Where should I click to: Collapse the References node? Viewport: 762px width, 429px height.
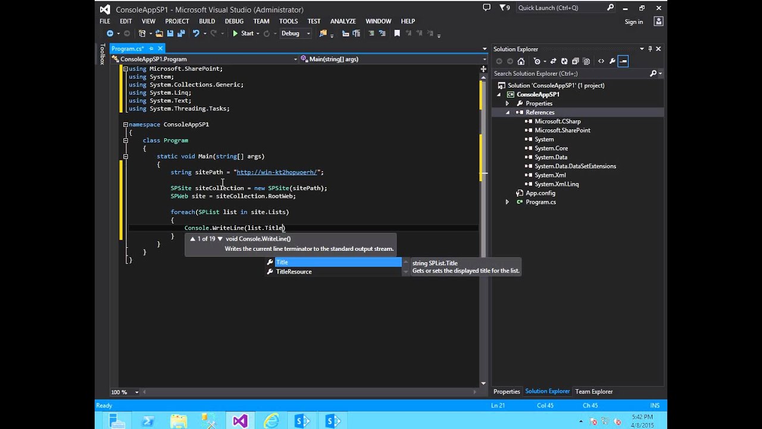pyautogui.click(x=507, y=113)
